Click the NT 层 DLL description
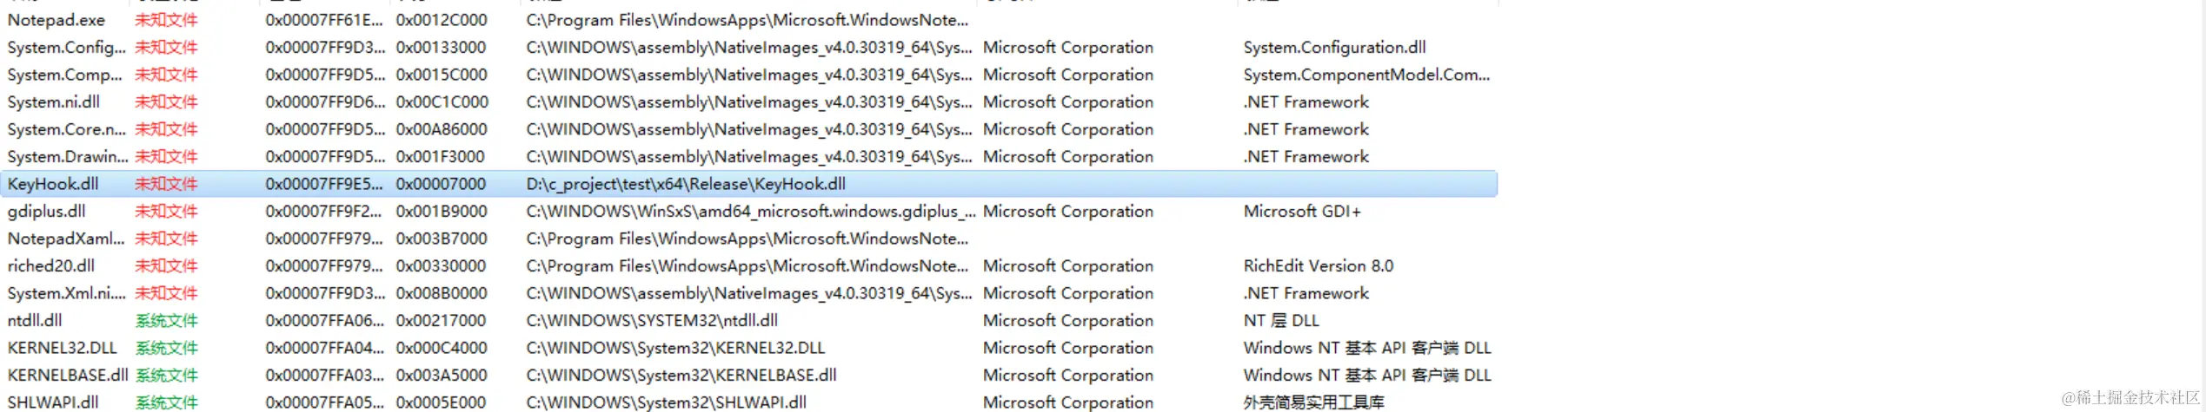 [1281, 320]
